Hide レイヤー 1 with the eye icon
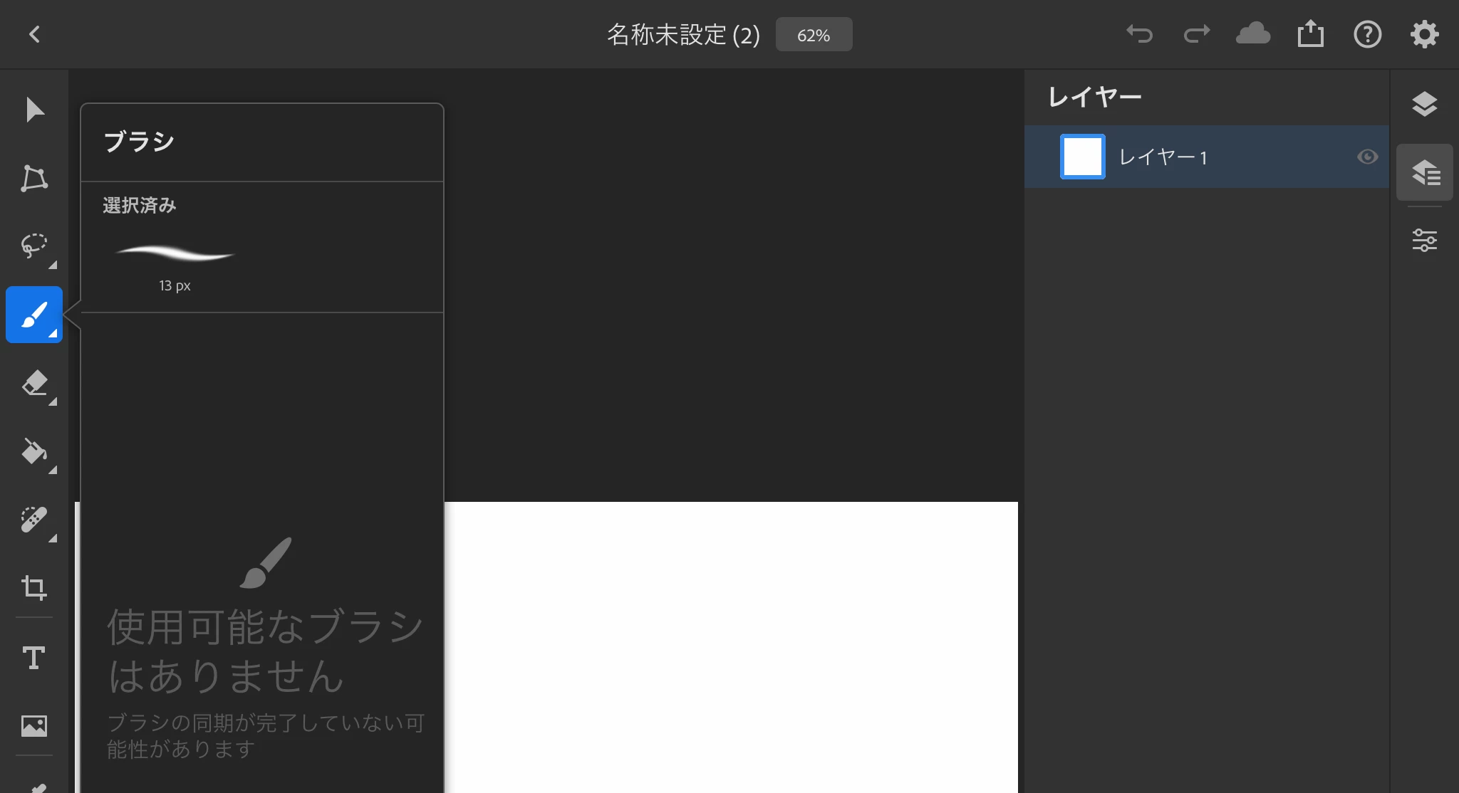1459x793 pixels. [1367, 157]
